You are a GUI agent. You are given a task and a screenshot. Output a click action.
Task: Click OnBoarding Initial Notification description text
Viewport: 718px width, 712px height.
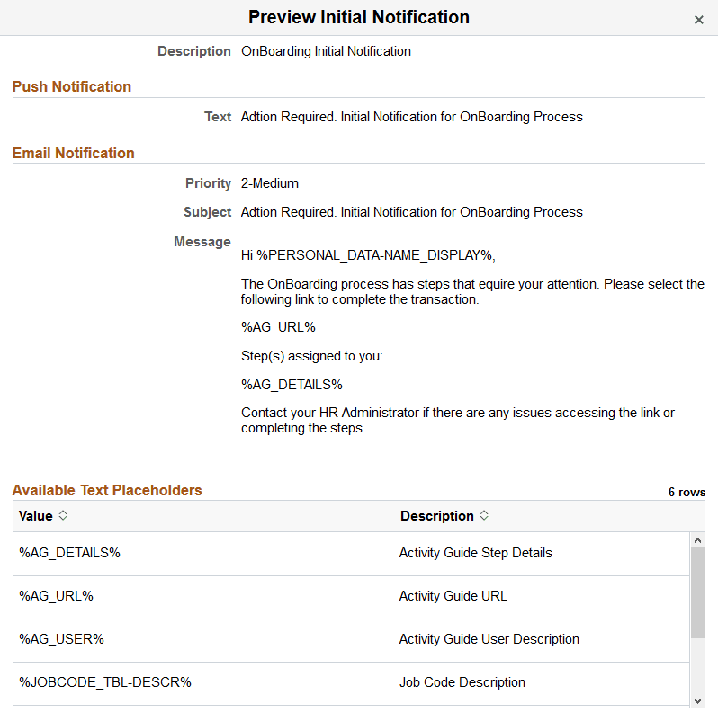tap(326, 51)
